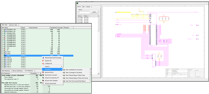
Task: Click the Recalculate Fault Coverage icon
Action: (43, 58)
